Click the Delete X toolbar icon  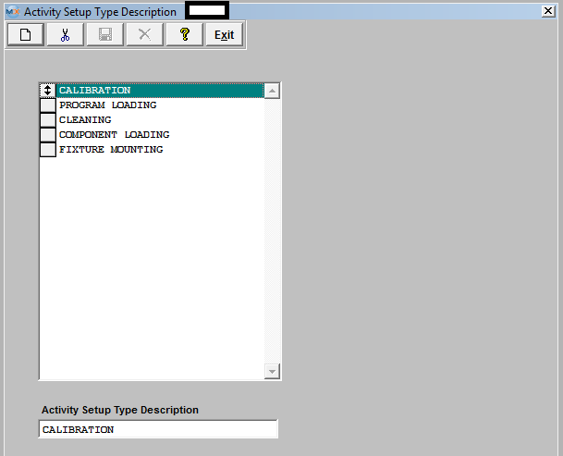coord(145,35)
